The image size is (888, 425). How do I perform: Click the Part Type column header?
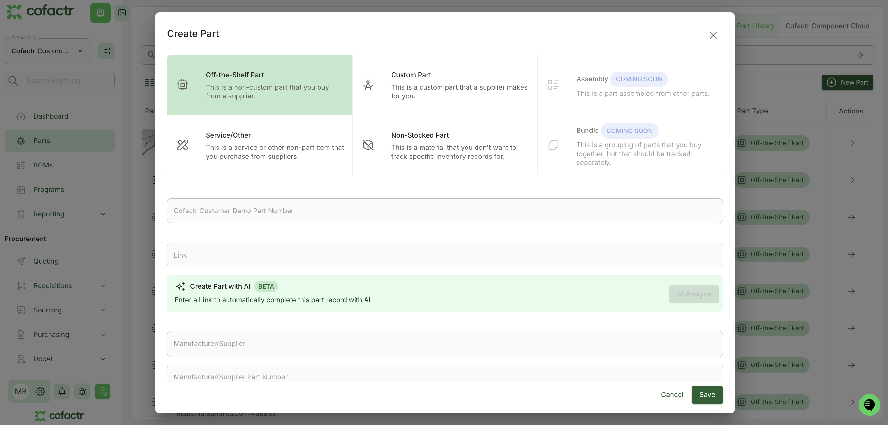tap(752, 111)
